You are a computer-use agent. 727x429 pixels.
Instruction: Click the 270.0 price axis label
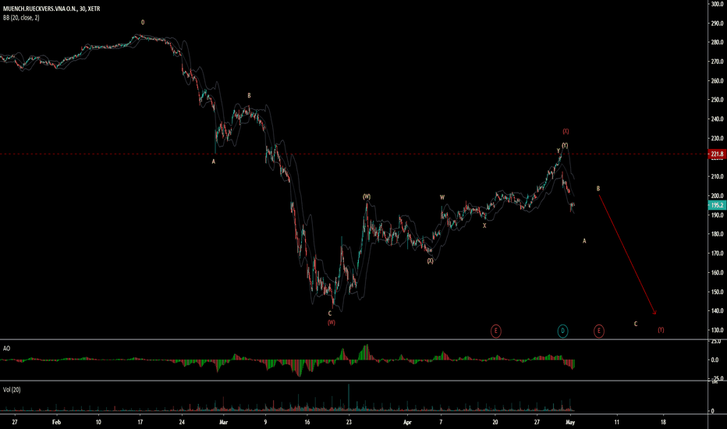(x=718, y=61)
